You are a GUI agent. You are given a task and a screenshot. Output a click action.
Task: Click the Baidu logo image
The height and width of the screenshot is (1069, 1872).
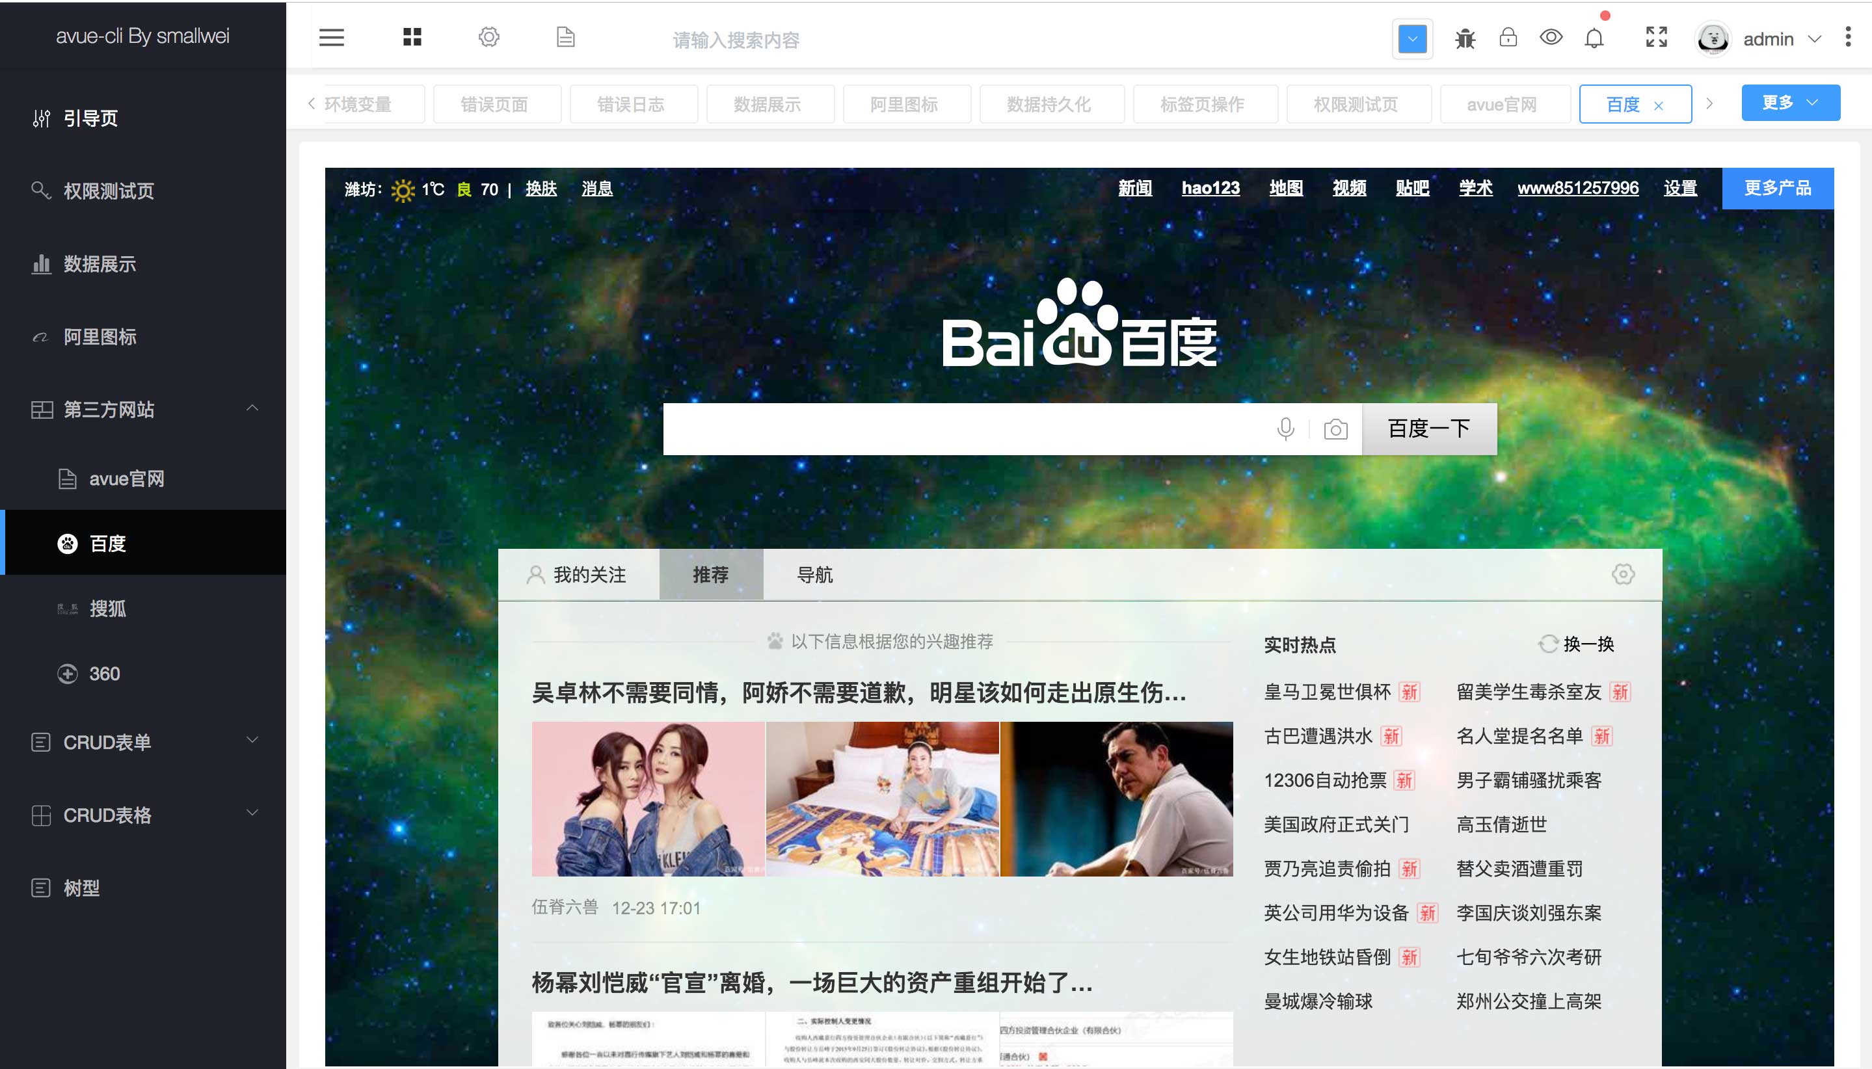(1079, 323)
